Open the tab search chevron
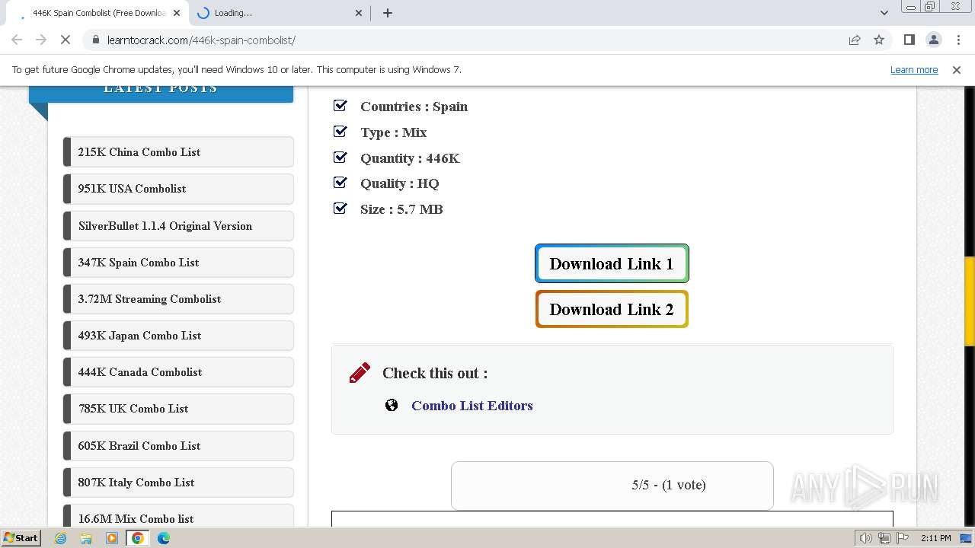This screenshot has height=548, width=975. (884, 13)
